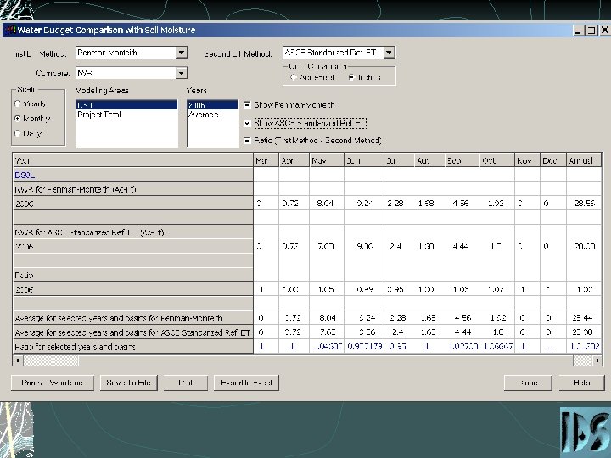Open the Compare dropdown
This screenshot has height=458, width=611.
182,73
